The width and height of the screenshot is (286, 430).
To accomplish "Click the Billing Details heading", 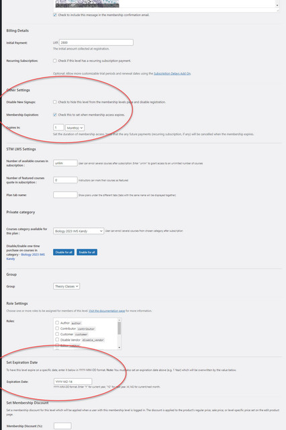I will [17, 31].
